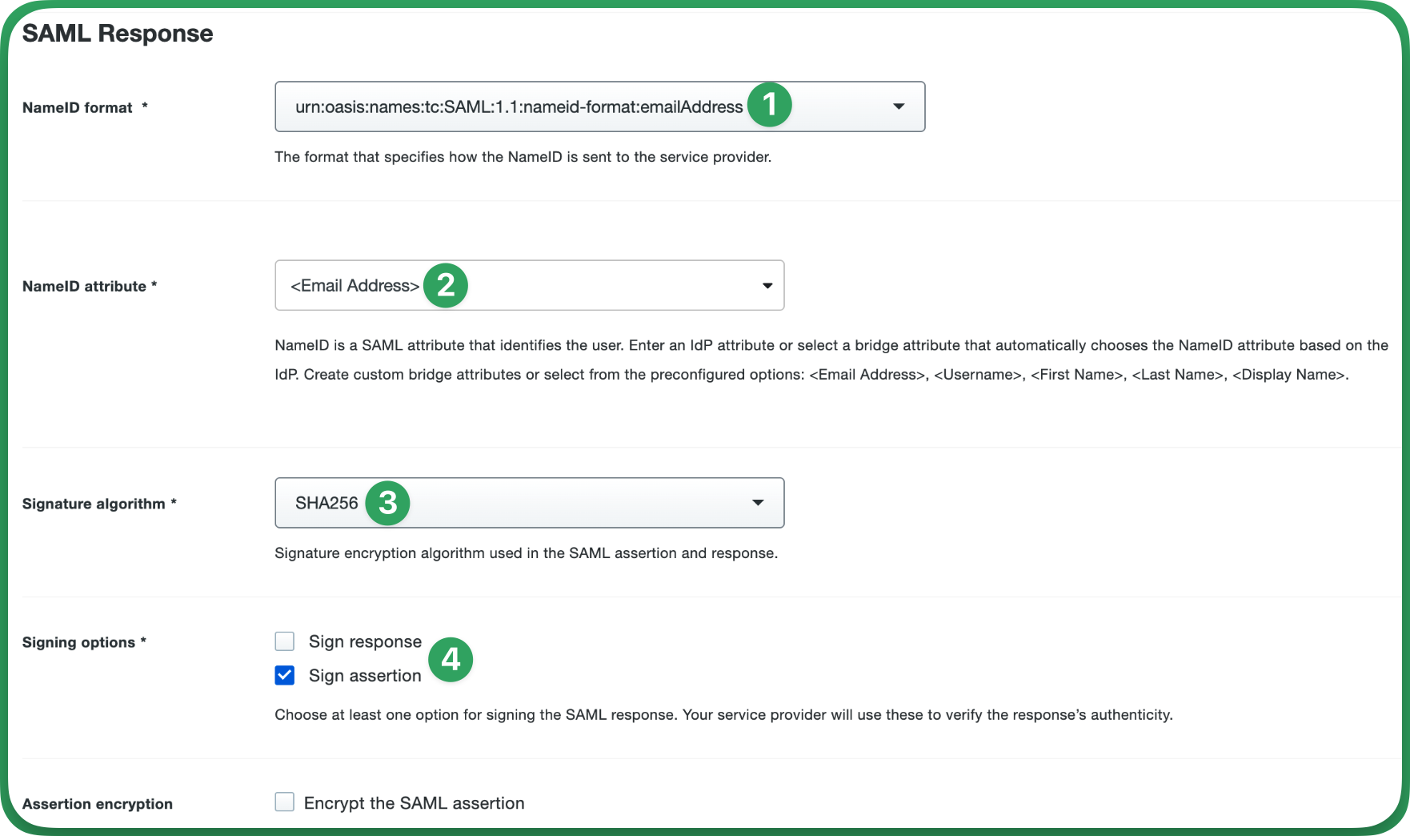1410x836 pixels.
Task: Click the SAML Response heading
Action: 118,34
